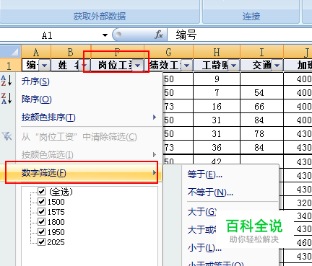Click the clear filter funnel icon
The image size is (312, 266).
click(6, 136)
